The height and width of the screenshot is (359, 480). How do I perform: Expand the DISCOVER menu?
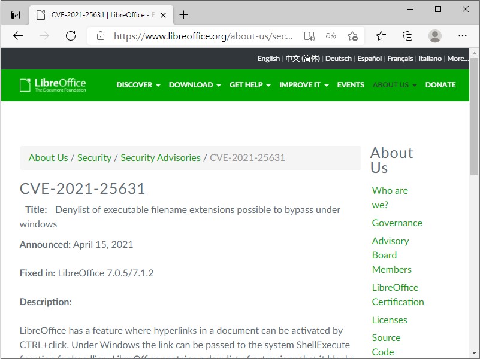138,85
